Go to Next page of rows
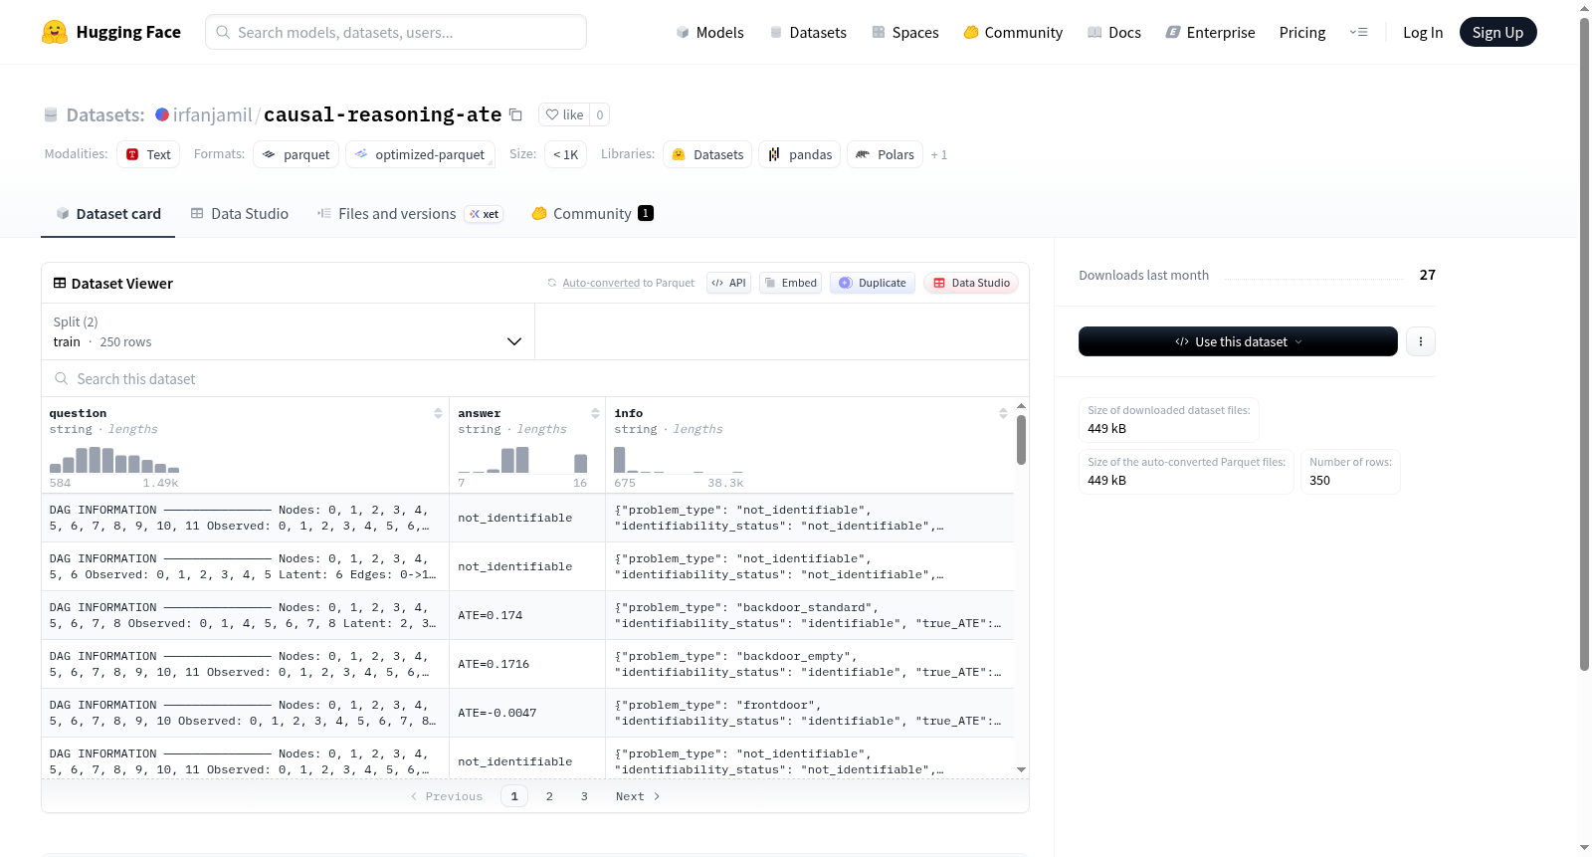 tap(638, 796)
